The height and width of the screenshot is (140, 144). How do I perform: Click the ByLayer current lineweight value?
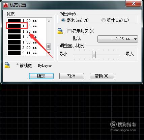[45, 65]
